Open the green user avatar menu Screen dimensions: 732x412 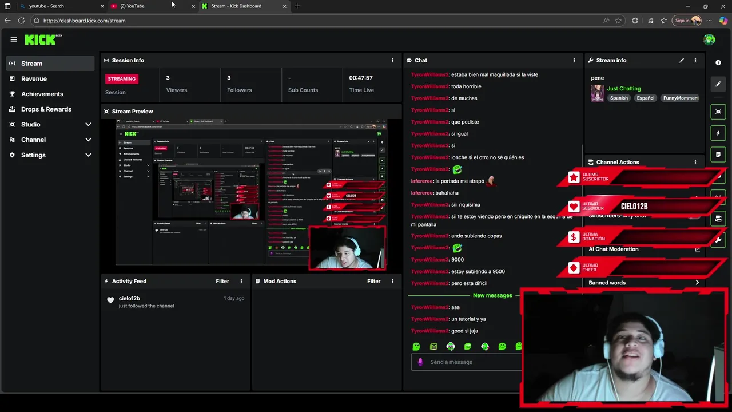[709, 39]
